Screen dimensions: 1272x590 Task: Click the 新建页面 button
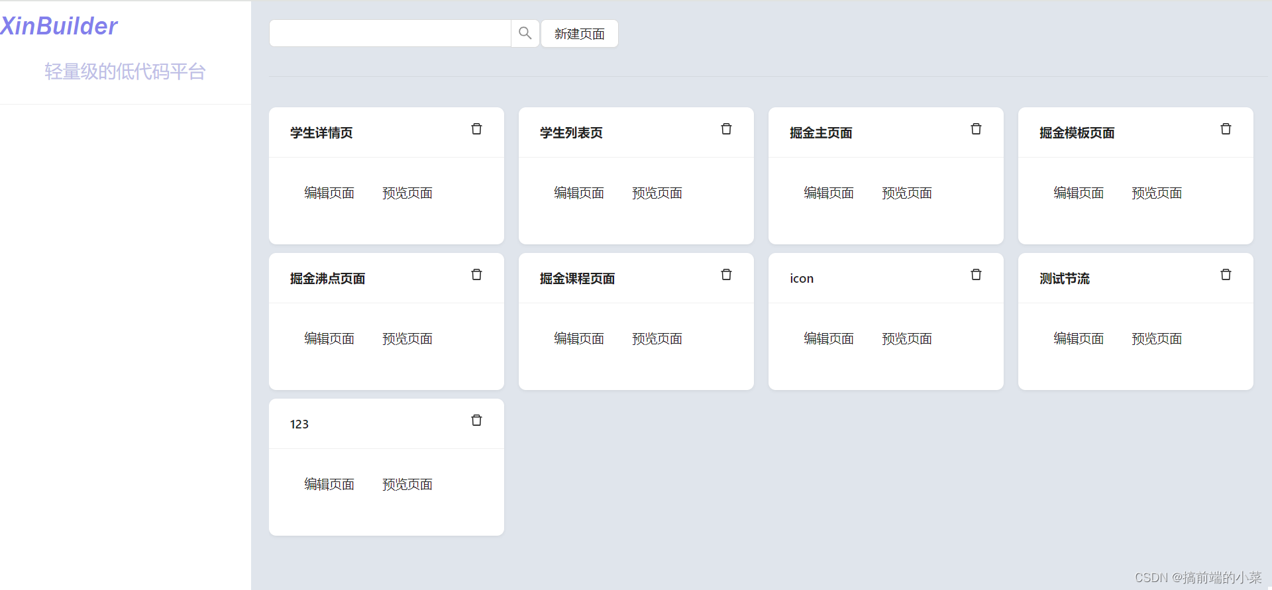point(580,34)
